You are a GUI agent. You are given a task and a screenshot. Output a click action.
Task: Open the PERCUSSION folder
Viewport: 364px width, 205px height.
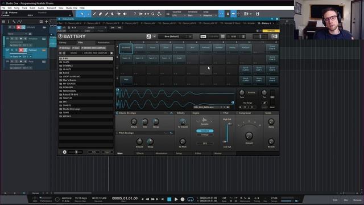[86, 91]
